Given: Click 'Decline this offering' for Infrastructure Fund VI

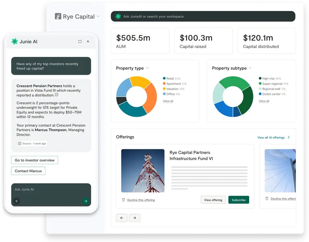Looking at the screenshot, I should (x=141, y=200).
